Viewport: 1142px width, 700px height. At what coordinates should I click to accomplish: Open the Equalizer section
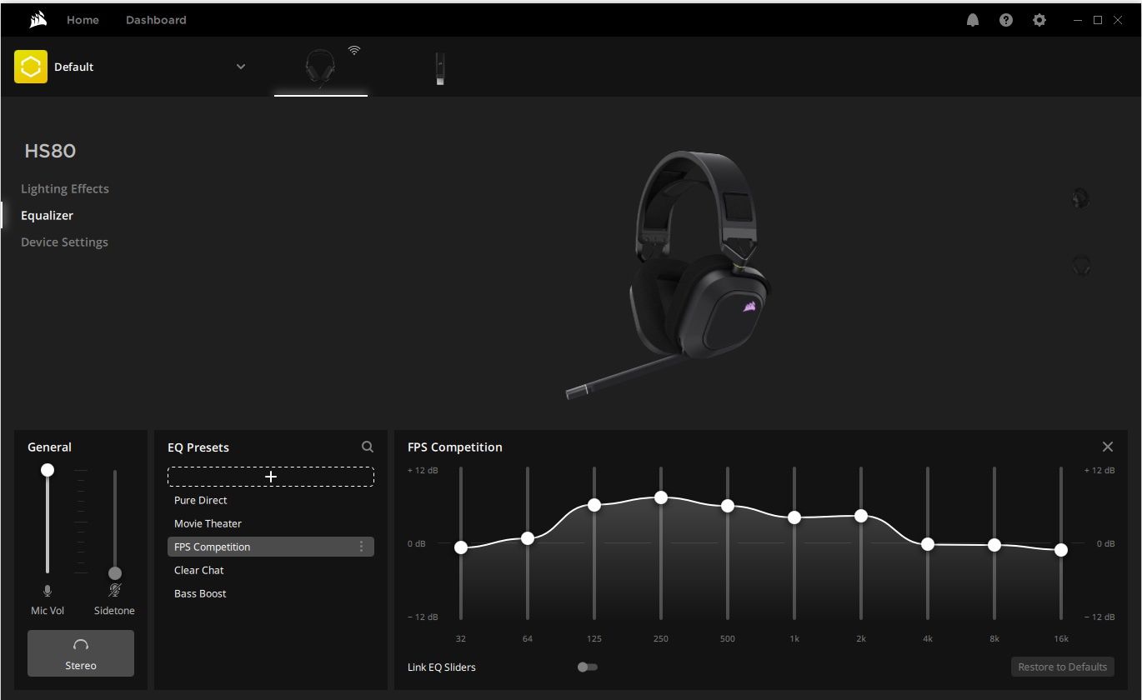click(47, 215)
